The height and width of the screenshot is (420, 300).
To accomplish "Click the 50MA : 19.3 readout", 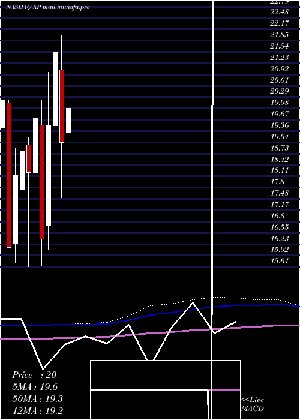I will tap(37, 399).
